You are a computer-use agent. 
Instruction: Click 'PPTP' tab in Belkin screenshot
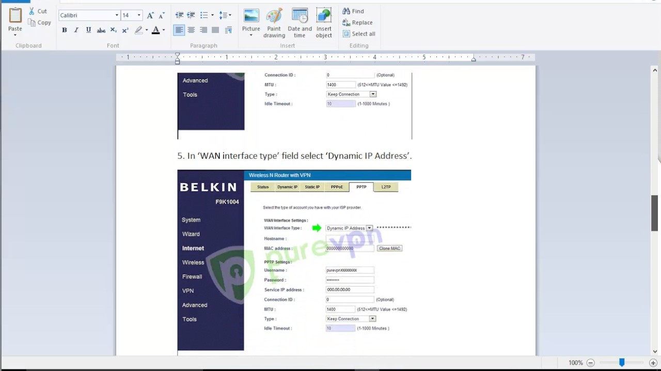tap(361, 187)
